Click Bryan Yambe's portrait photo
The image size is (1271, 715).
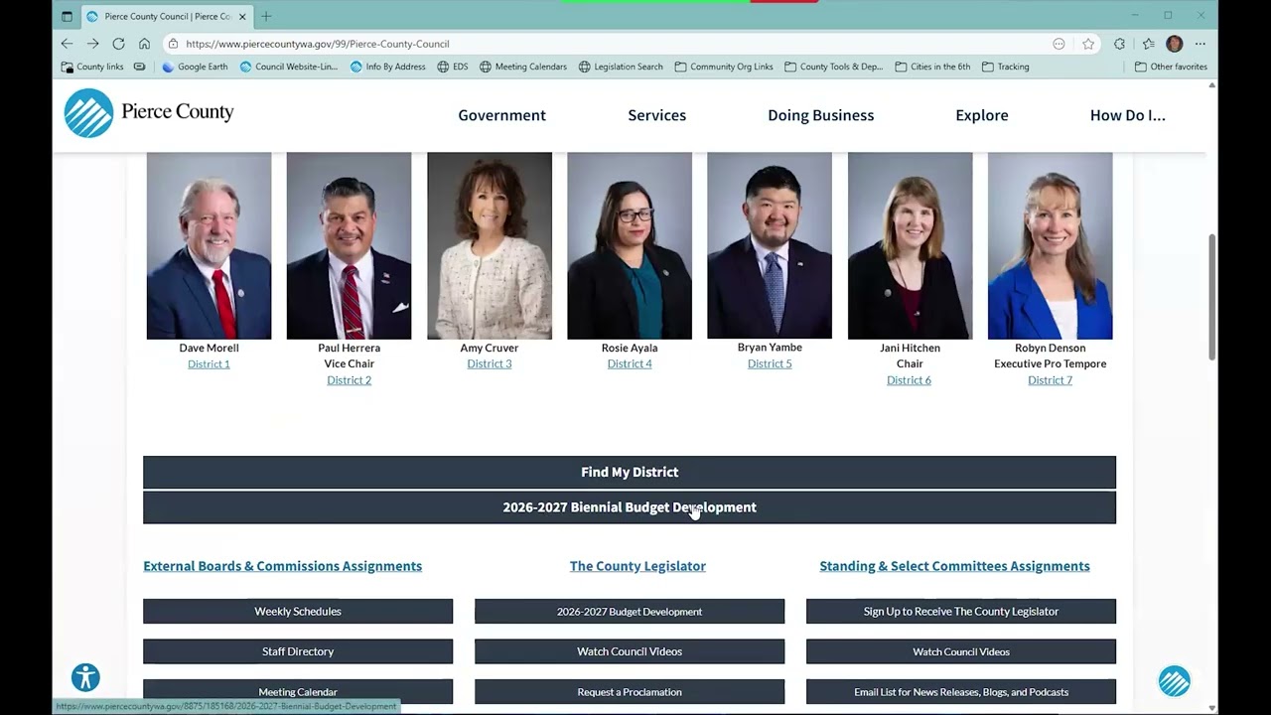(770, 245)
